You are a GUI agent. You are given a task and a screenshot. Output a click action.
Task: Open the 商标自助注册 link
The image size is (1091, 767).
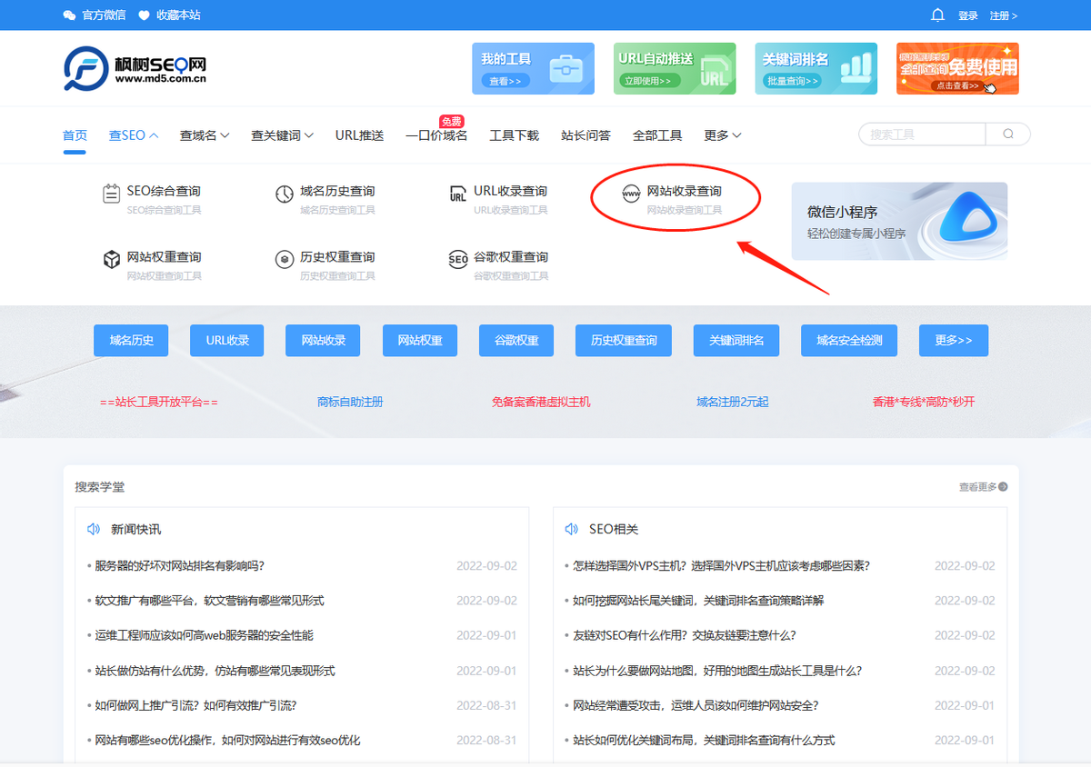[350, 402]
